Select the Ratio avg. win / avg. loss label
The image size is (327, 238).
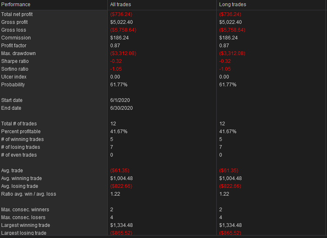click(x=28, y=194)
